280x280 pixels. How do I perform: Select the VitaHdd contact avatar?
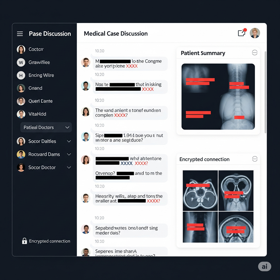pyautogui.click(x=21, y=114)
